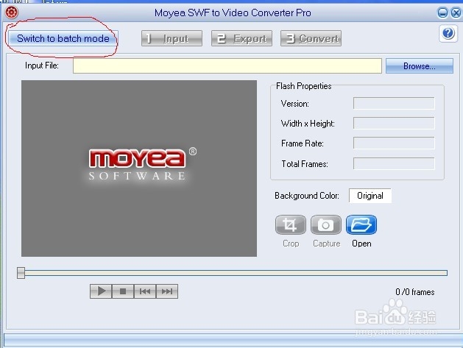463x348 pixels.
Task: Play the Flash preview
Action: 101,291
